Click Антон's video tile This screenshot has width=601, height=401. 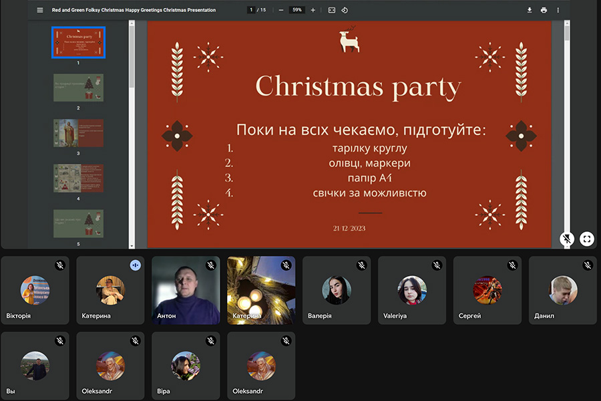coord(186,290)
